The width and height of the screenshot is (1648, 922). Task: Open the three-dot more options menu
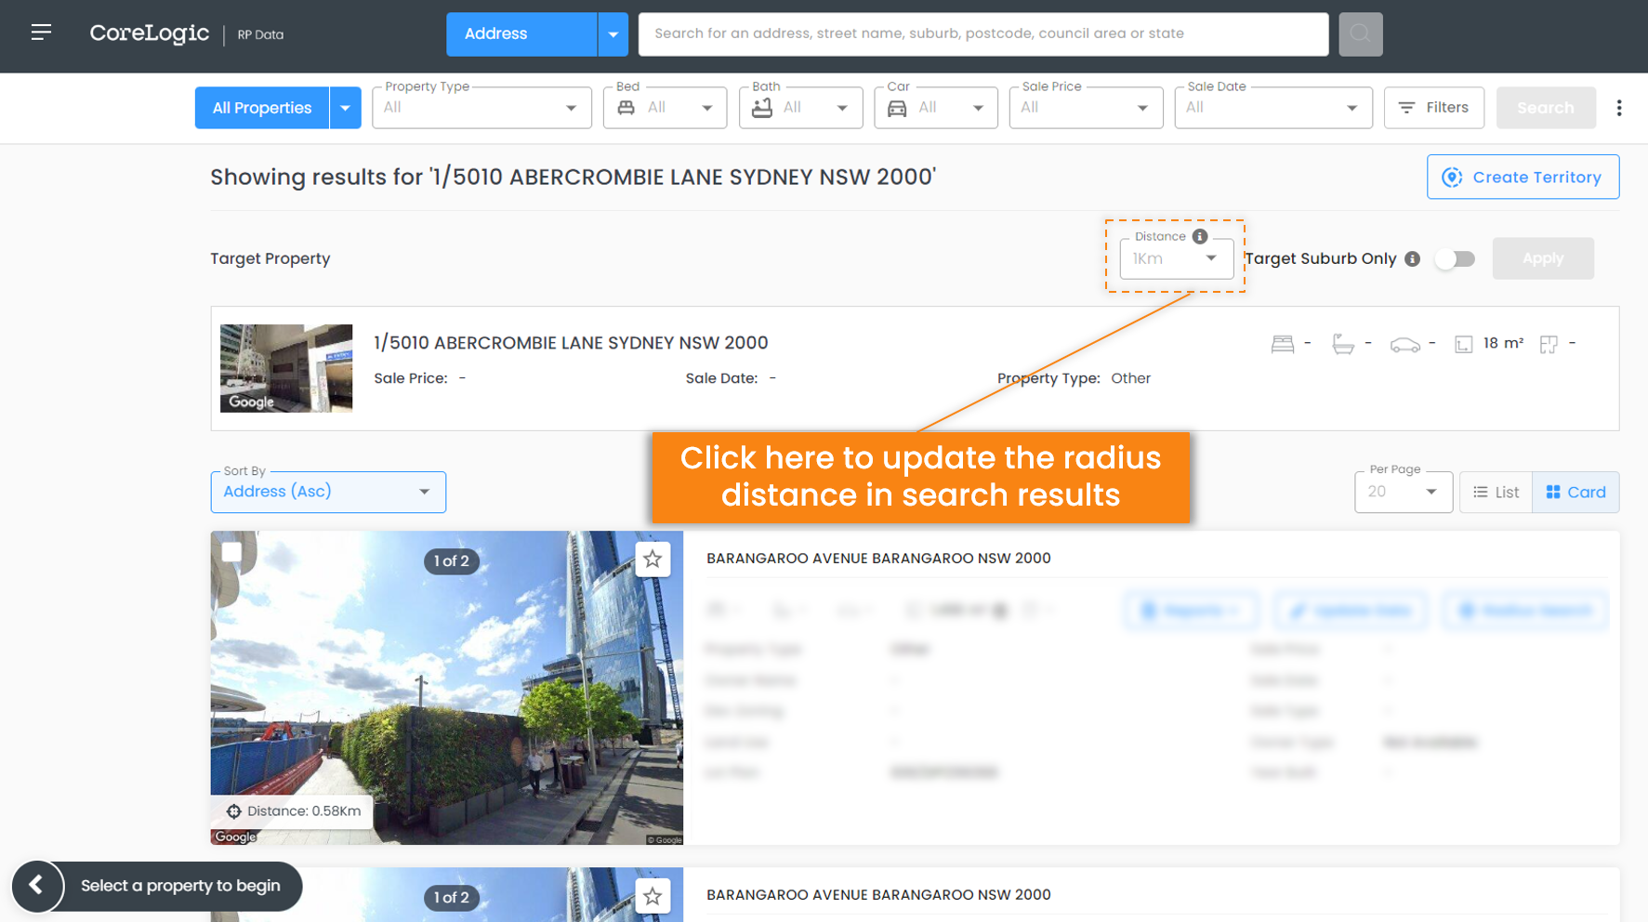click(1618, 108)
